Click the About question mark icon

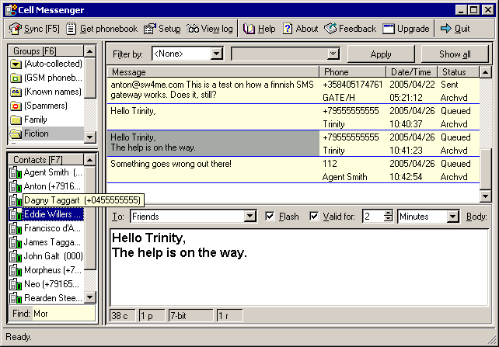click(288, 29)
